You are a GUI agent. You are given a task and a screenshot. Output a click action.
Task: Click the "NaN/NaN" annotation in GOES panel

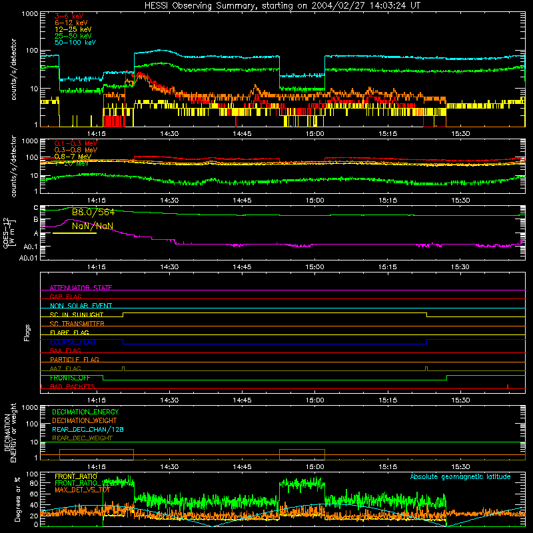[x=93, y=226]
